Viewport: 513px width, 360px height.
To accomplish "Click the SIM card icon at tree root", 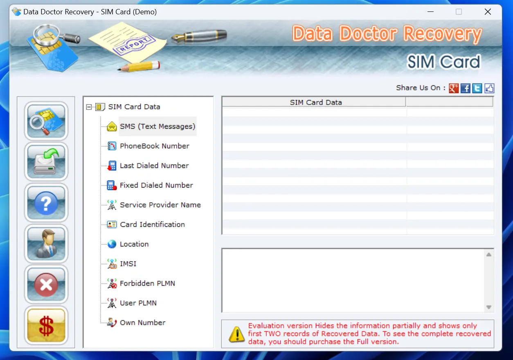I will (x=100, y=107).
